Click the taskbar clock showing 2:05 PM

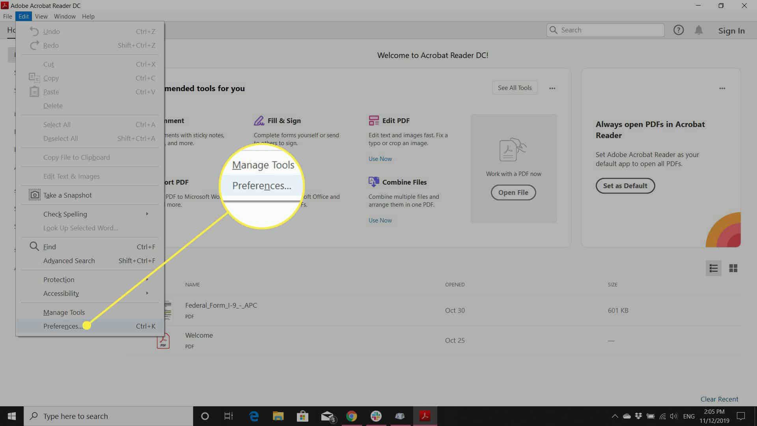click(714, 416)
